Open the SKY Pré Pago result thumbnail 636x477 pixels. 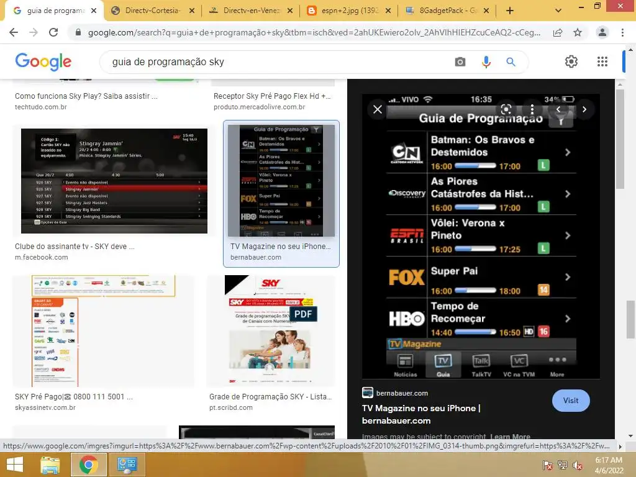(x=104, y=331)
